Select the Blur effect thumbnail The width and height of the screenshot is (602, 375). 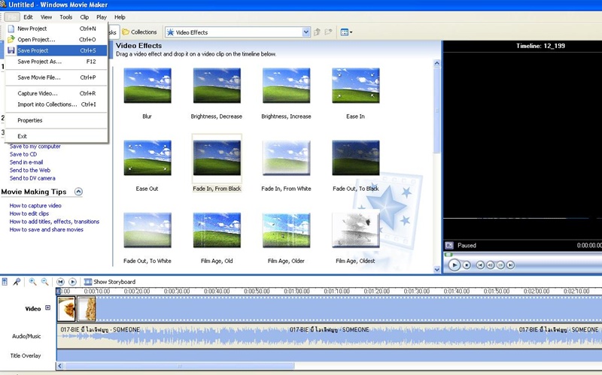(x=147, y=86)
